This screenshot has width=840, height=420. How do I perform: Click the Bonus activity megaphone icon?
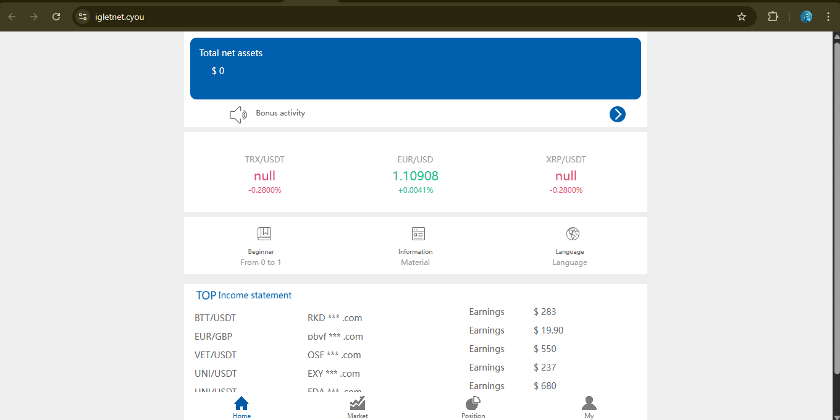238,114
